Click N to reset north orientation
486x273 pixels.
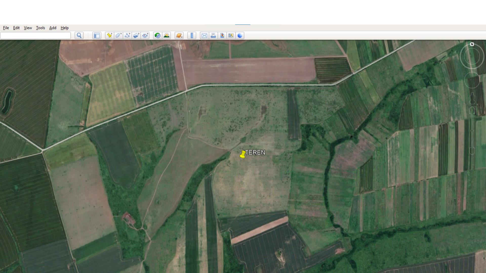[x=472, y=44]
